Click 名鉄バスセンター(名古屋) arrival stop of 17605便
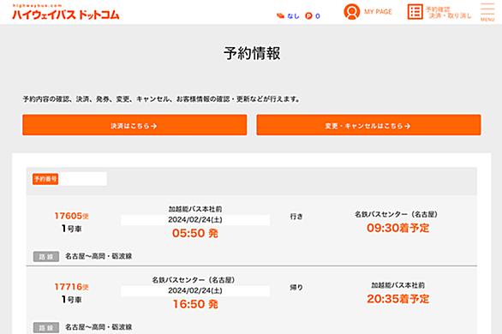 [x=396, y=214]
